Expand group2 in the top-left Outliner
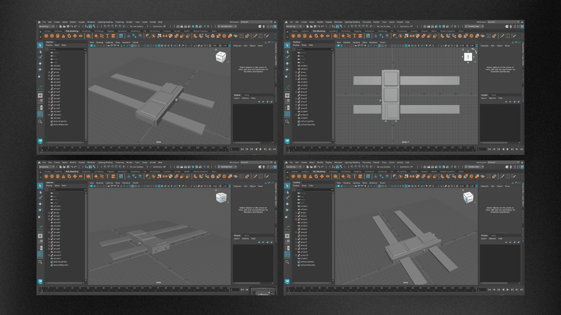 [49, 79]
